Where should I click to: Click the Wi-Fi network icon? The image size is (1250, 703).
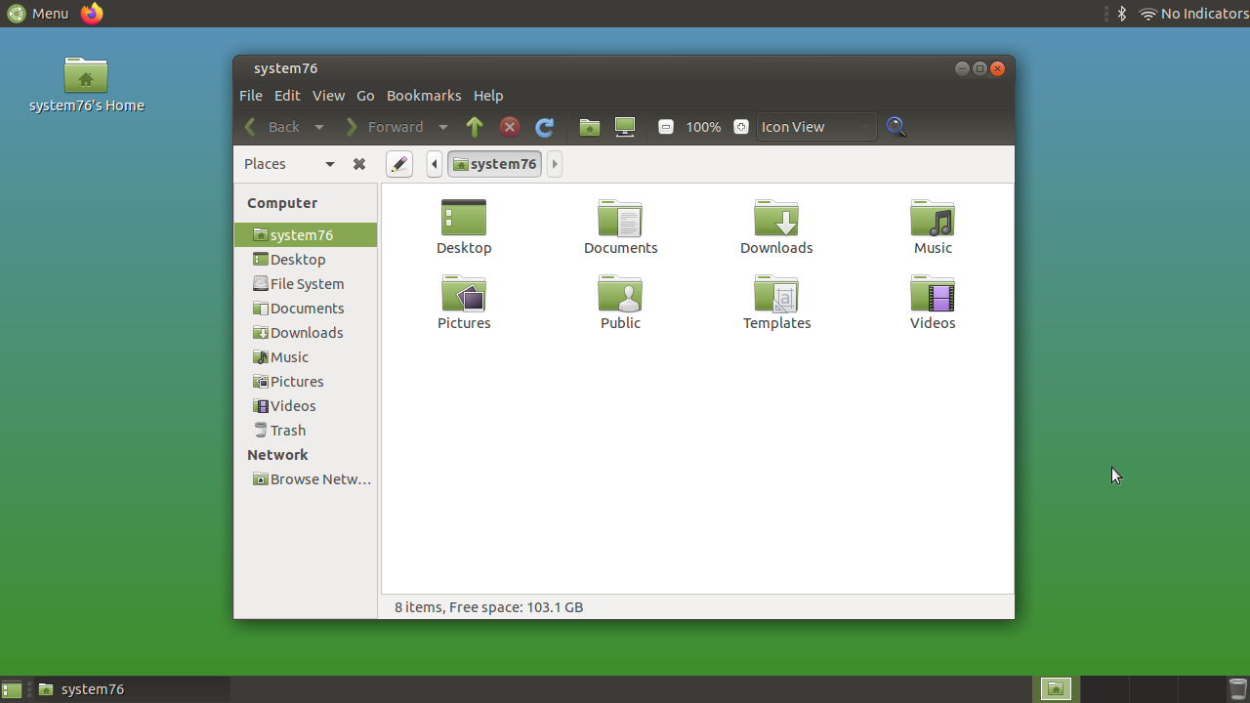tap(1146, 14)
